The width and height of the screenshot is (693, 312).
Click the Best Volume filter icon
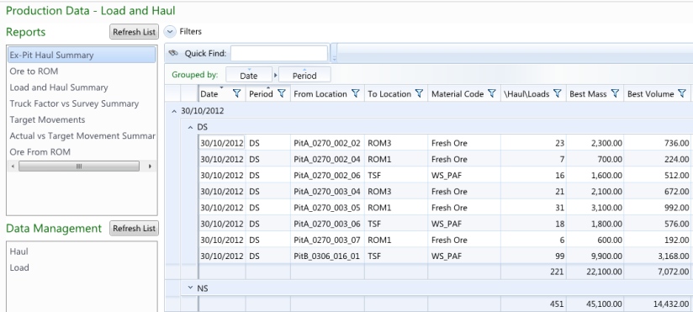[682, 93]
